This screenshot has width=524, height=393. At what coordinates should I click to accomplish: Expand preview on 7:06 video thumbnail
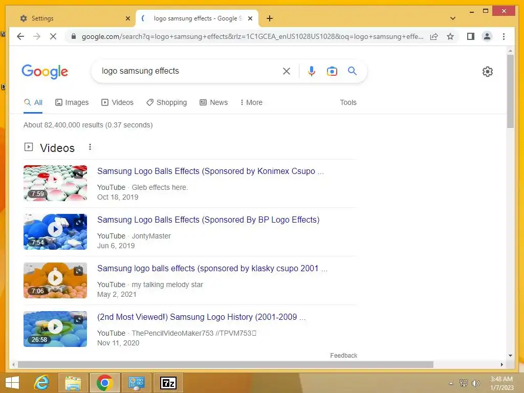(78, 271)
